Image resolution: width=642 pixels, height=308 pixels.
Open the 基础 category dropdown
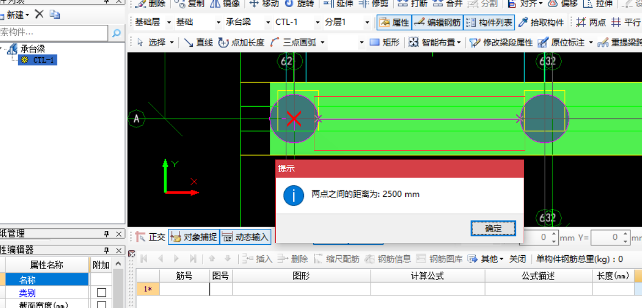click(x=219, y=23)
